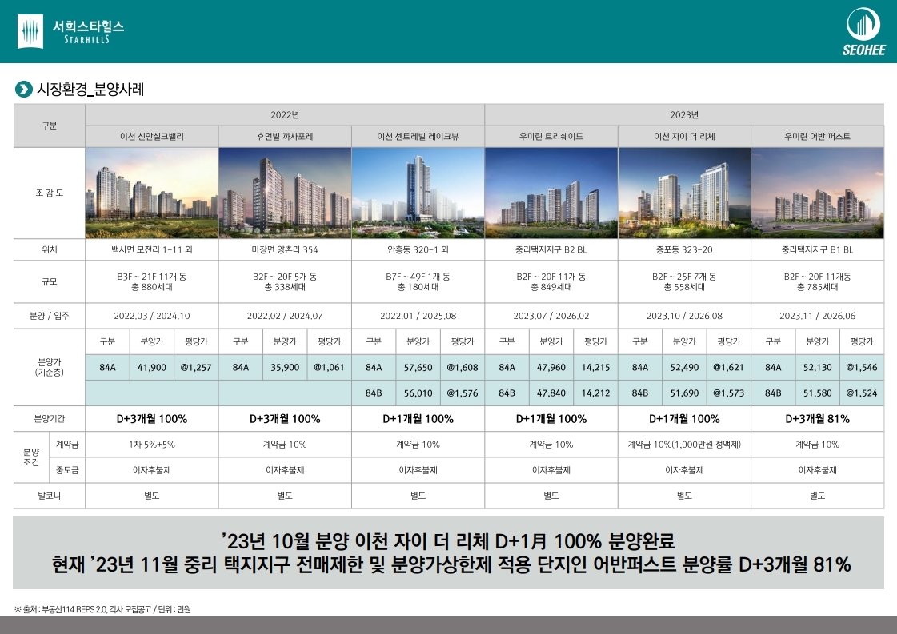This screenshot has height=634, width=897.
Task: Select the date cell 2022.03 / 2024.10
Action: point(151,316)
